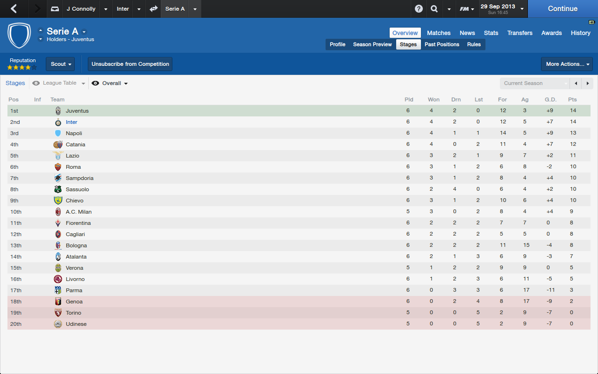Viewport: 598px width, 374px height.
Task: Click the swap arrows icon beside Serie A
Action: tap(154, 9)
